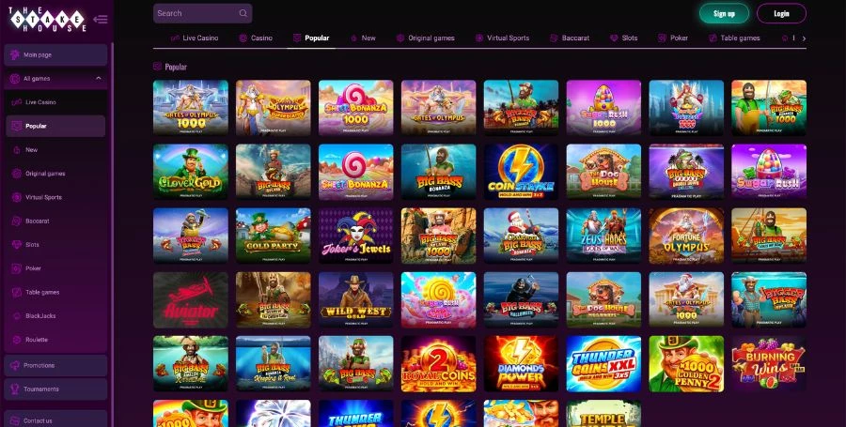Screen dimensions: 846x427
Task: Focus the Search input field
Action: coord(202,13)
